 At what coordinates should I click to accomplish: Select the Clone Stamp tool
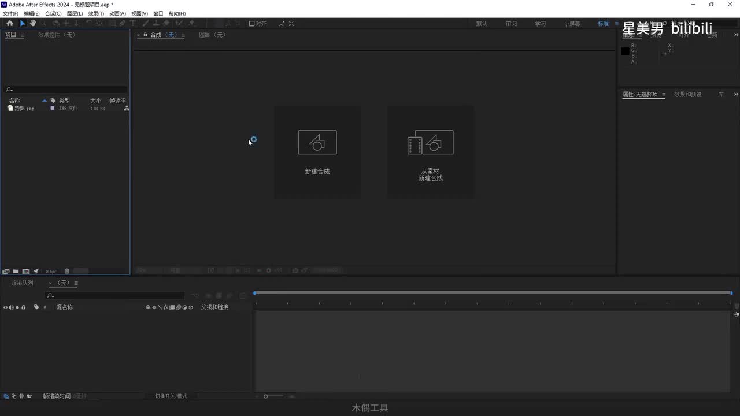click(156, 24)
